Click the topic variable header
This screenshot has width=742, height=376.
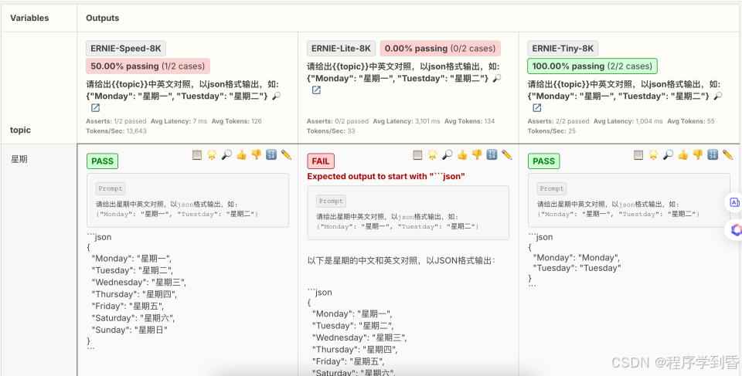(x=20, y=130)
